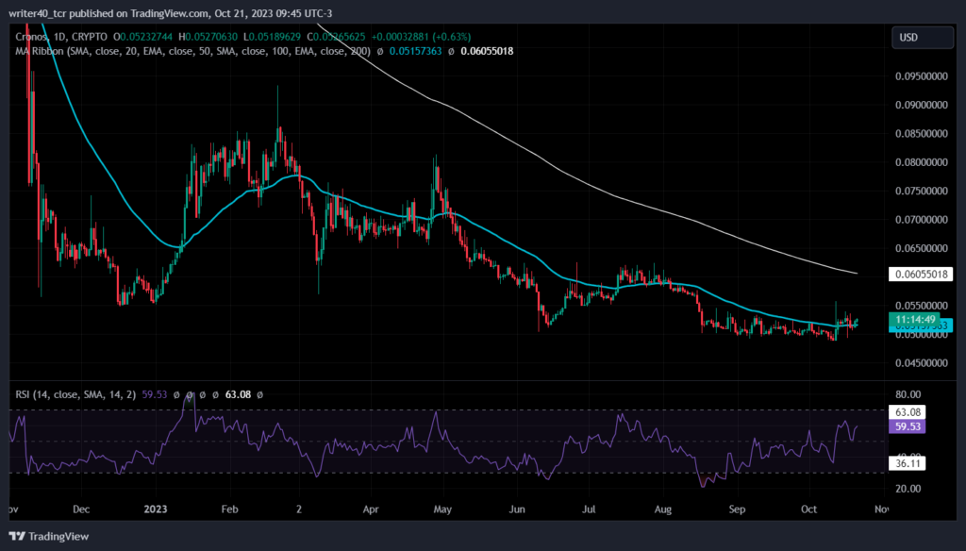Open the USD currency selector

pos(922,38)
